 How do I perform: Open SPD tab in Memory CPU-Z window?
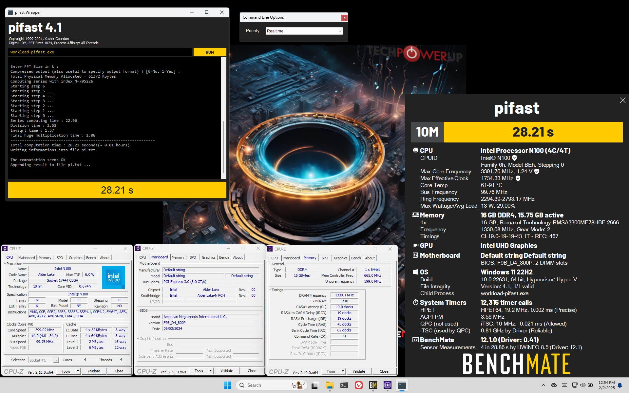[x=325, y=258]
